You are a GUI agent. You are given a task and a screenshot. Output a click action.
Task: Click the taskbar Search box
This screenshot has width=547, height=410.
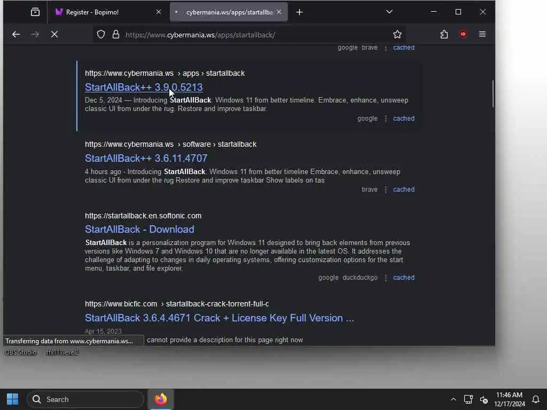click(x=85, y=399)
